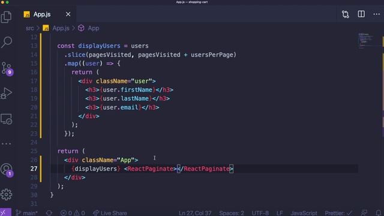
Task: Click .slice call on line 14
Action: (74, 55)
